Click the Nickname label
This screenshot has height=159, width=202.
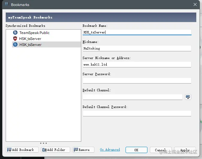pos(91,42)
